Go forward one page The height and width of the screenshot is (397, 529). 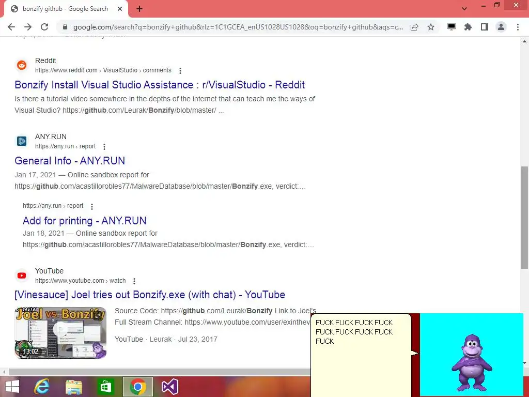pos(28,27)
